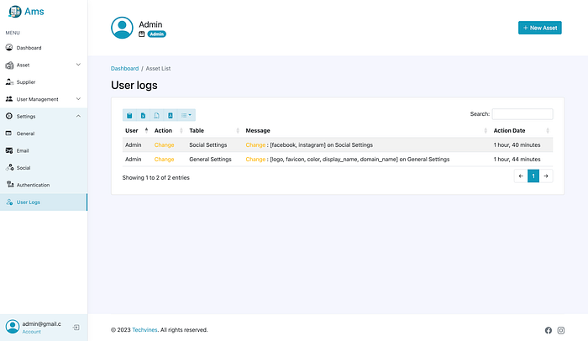Click the General settings window icon
Viewport: 588px width, 341px height.
(x=8, y=134)
